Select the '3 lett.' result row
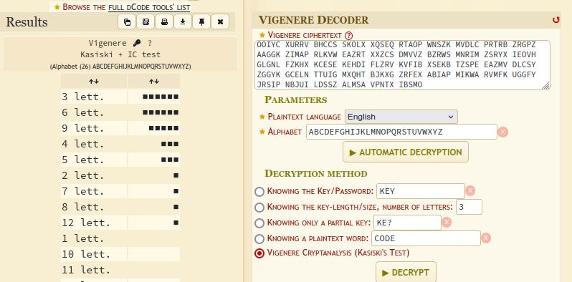 (x=120, y=97)
